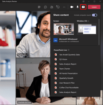Toggle Include computer sound switch
The height and width of the screenshot is (105, 103).
(x=95, y=15)
